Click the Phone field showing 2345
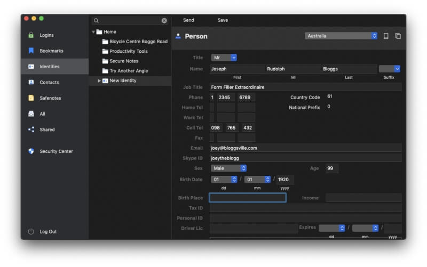427x267 pixels. coord(226,98)
